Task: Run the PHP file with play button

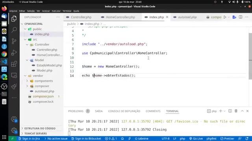Action: click(225, 17)
